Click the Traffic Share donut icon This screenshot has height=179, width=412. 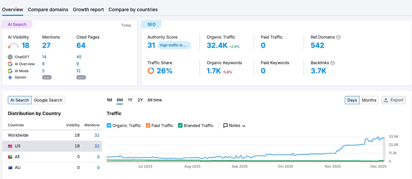(151, 71)
